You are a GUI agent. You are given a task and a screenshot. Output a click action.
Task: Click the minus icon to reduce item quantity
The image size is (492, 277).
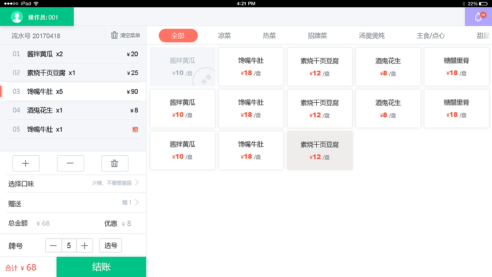pyautogui.click(x=70, y=163)
